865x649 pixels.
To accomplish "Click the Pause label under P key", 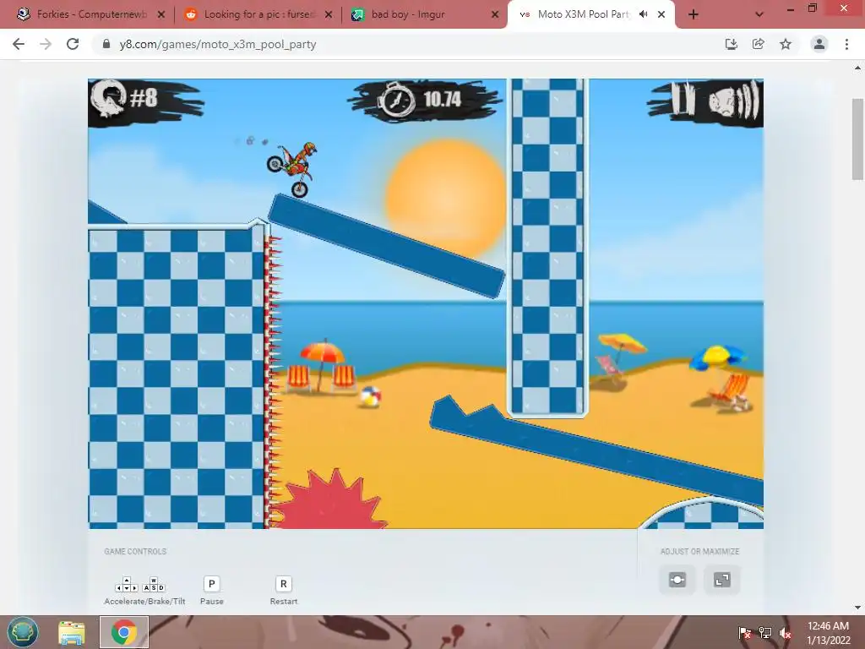I will tap(212, 602).
